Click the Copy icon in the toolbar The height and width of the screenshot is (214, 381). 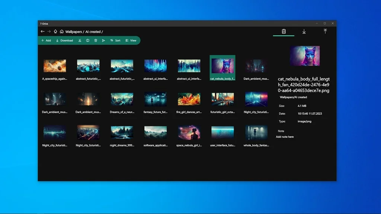pos(88,40)
